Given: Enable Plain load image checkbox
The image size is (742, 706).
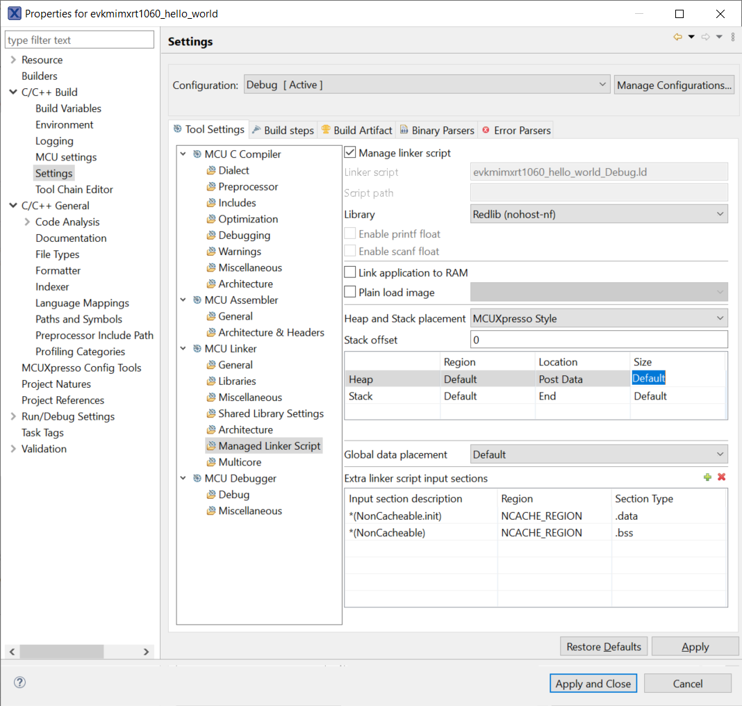Looking at the screenshot, I should [350, 291].
